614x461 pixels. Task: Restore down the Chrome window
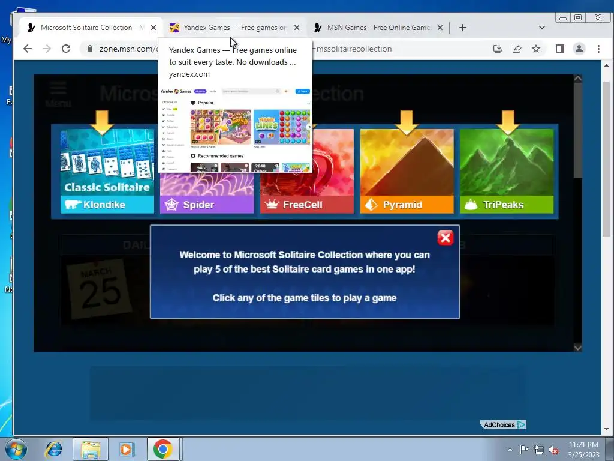pyautogui.click(x=578, y=17)
